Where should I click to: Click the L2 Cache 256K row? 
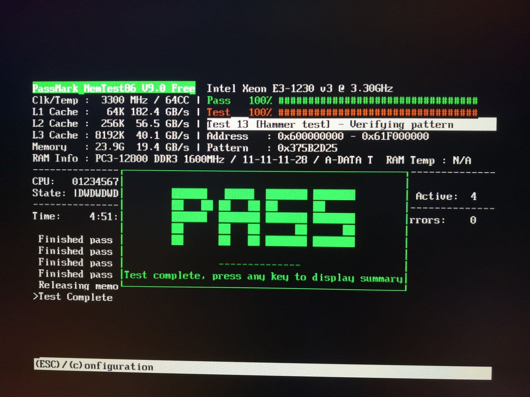click(111, 124)
